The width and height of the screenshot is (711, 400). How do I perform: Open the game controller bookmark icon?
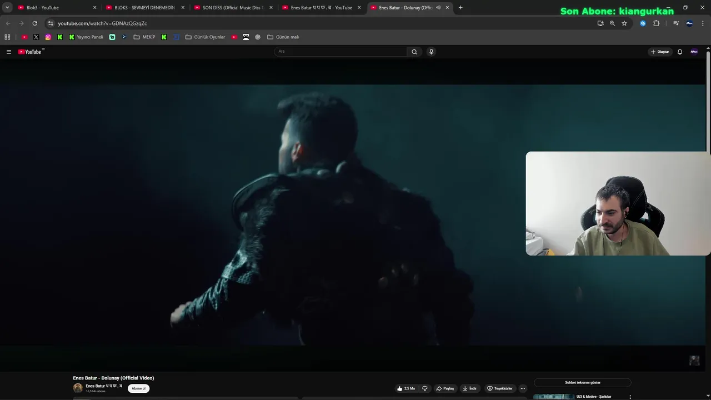[x=246, y=37]
